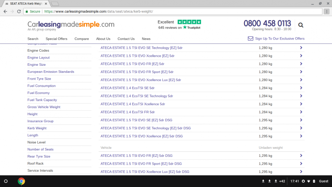Open Length sidebar link
This screenshot has height=187, width=332.
(x=33, y=135)
